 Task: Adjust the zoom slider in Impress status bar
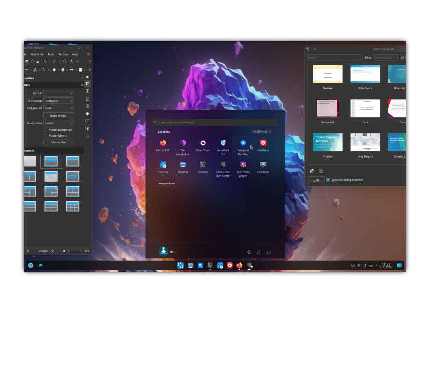click(69, 251)
